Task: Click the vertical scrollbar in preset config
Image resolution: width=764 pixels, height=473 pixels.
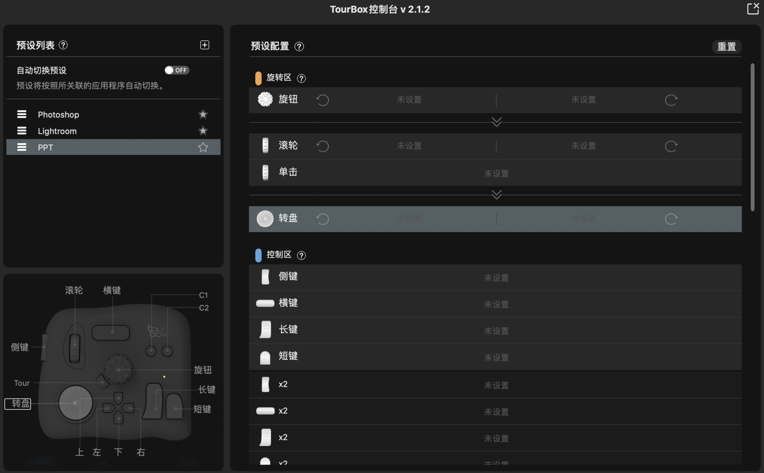Action: coord(752,137)
